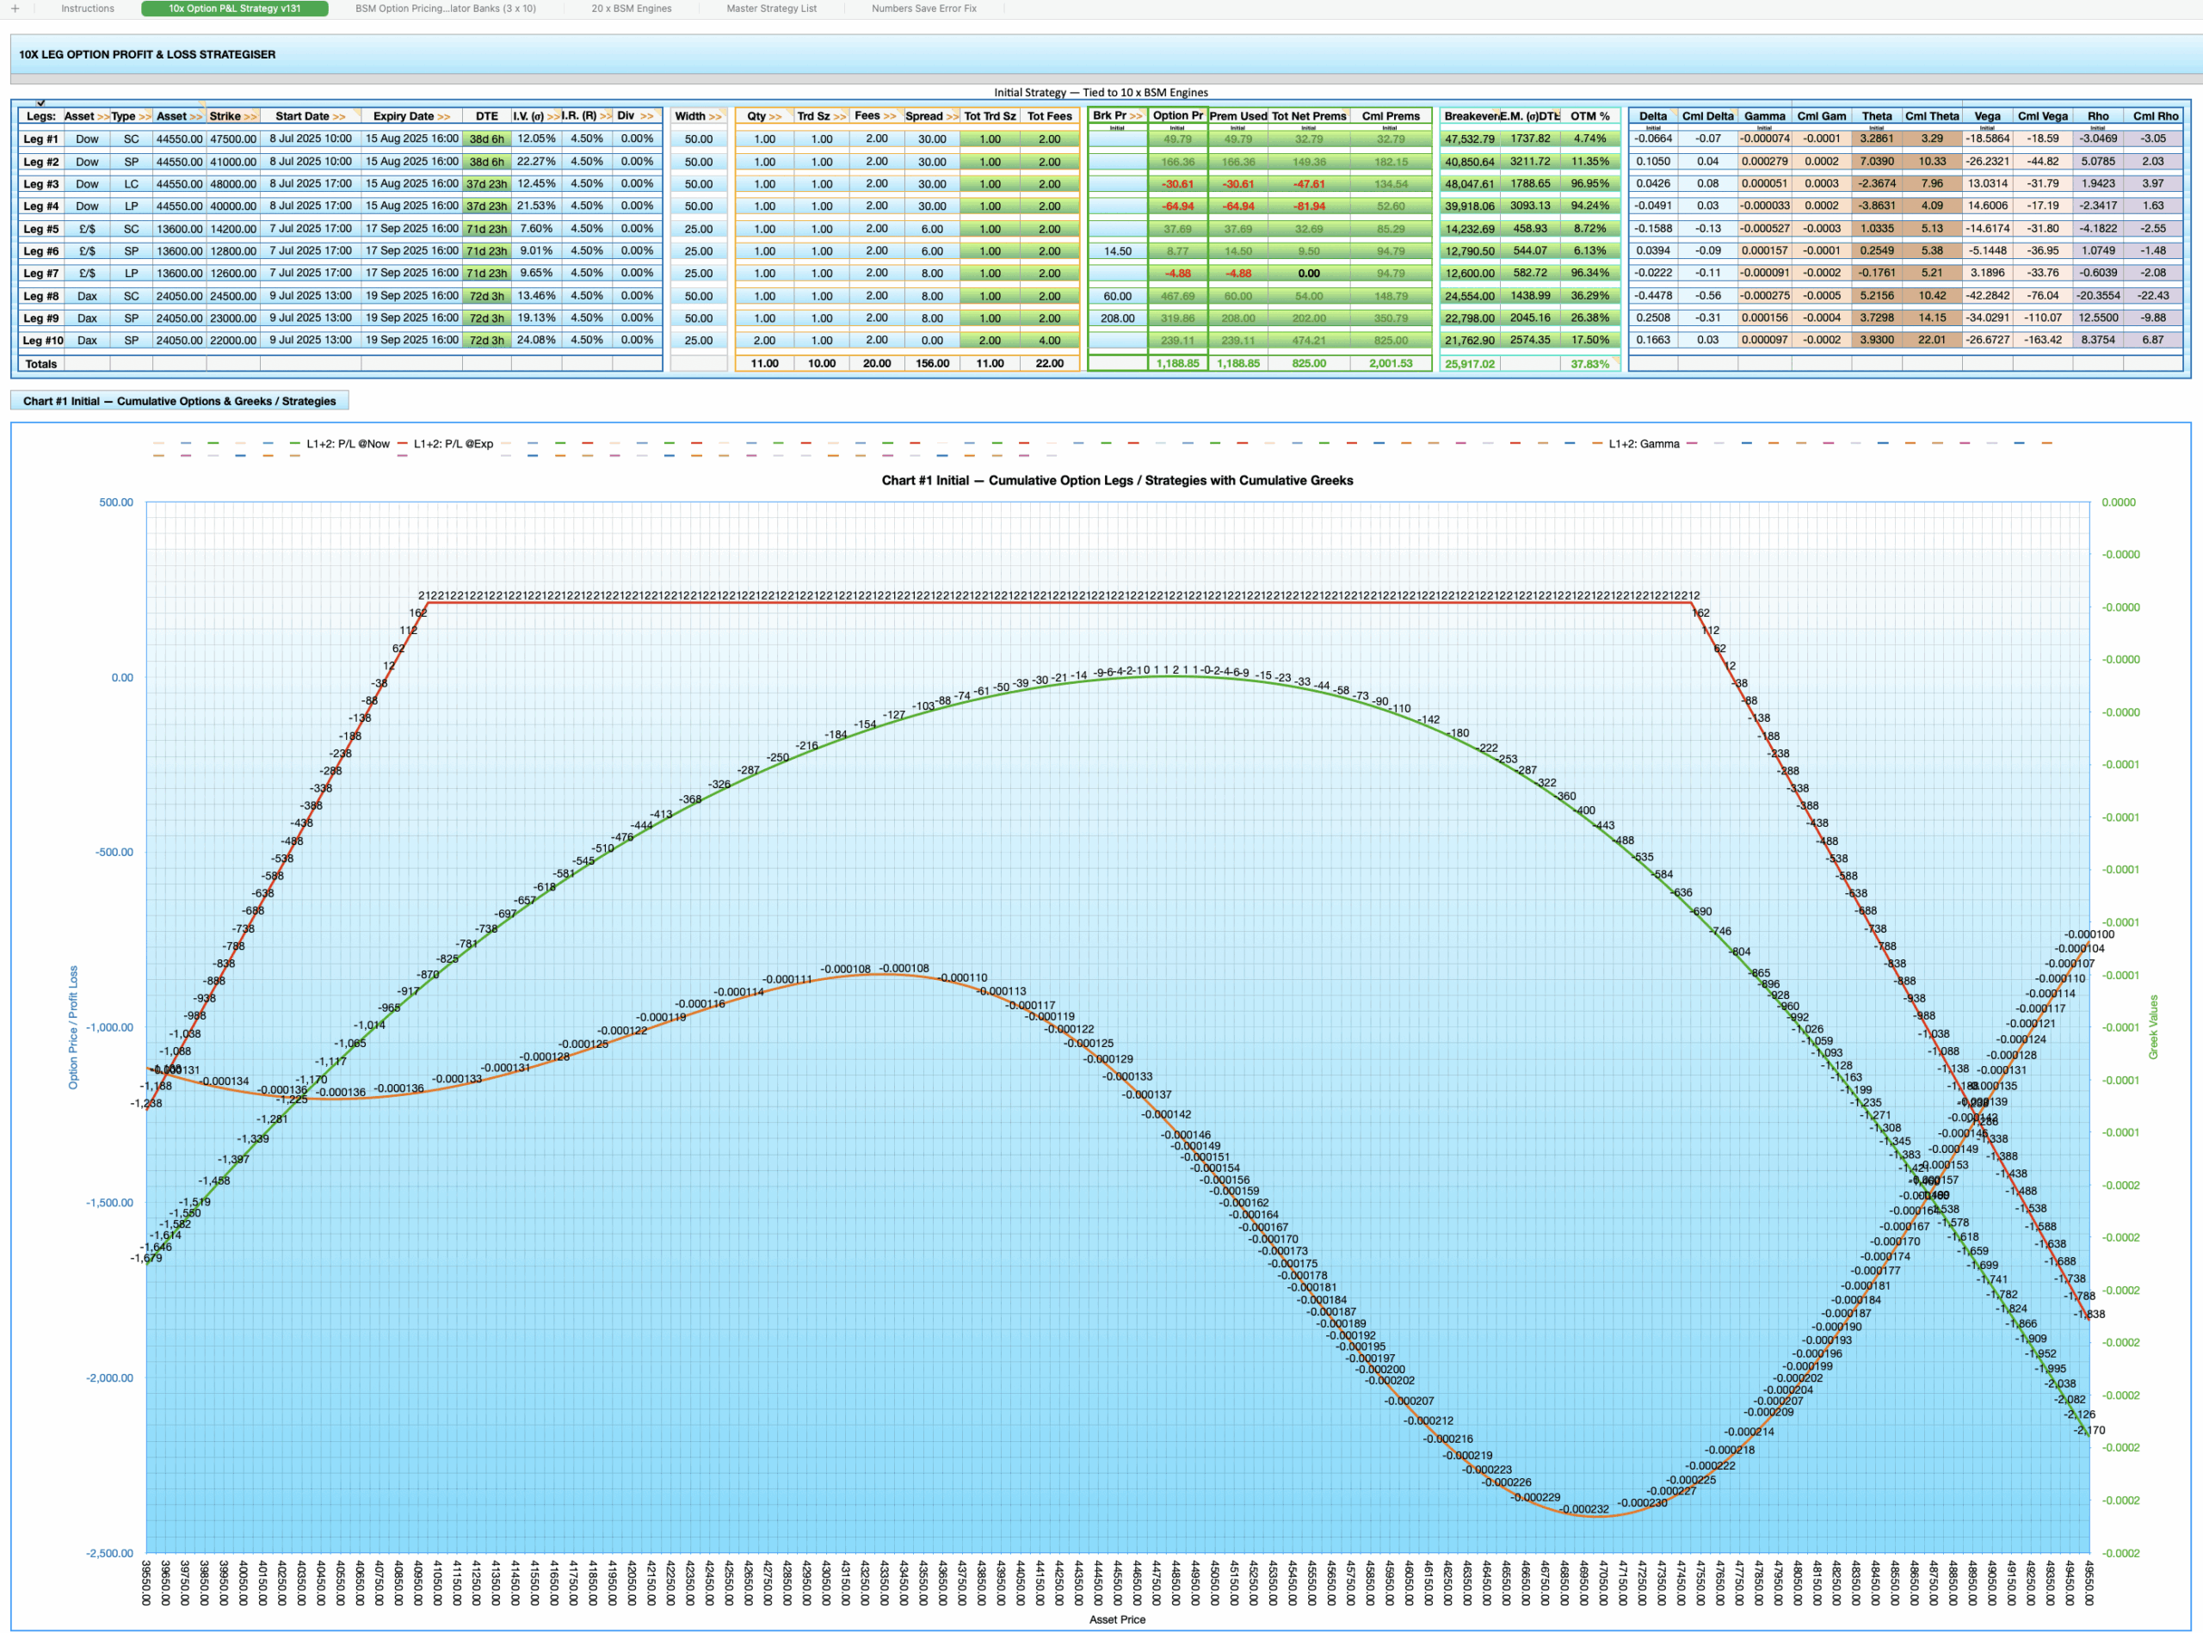Image resolution: width=2203 pixels, height=1633 pixels.
Task: Select the 'Cml Rho' column header
Action: click(2156, 117)
